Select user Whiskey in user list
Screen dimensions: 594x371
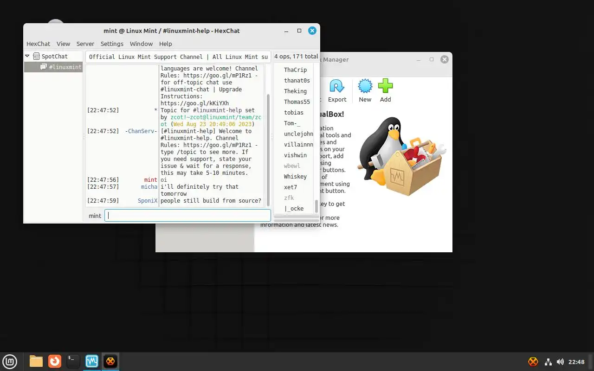pos(295,176)
